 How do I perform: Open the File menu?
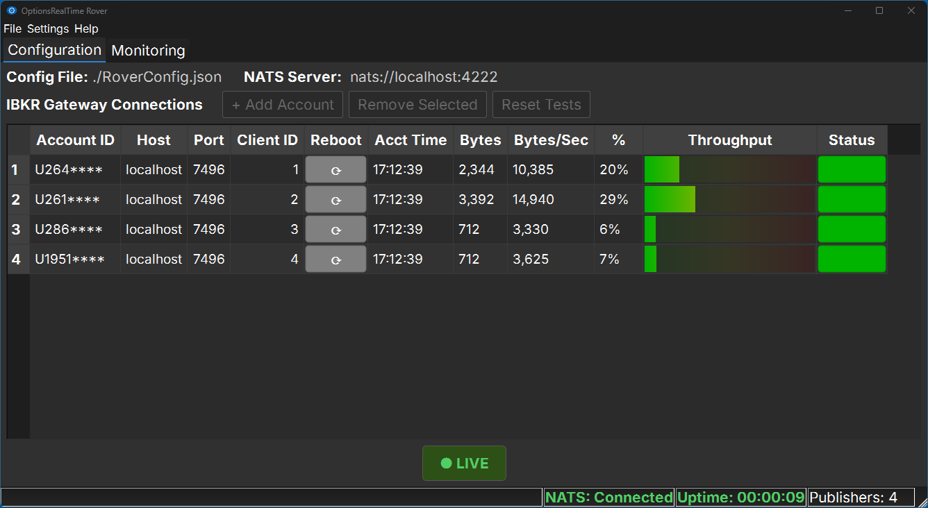pos(13,28)
